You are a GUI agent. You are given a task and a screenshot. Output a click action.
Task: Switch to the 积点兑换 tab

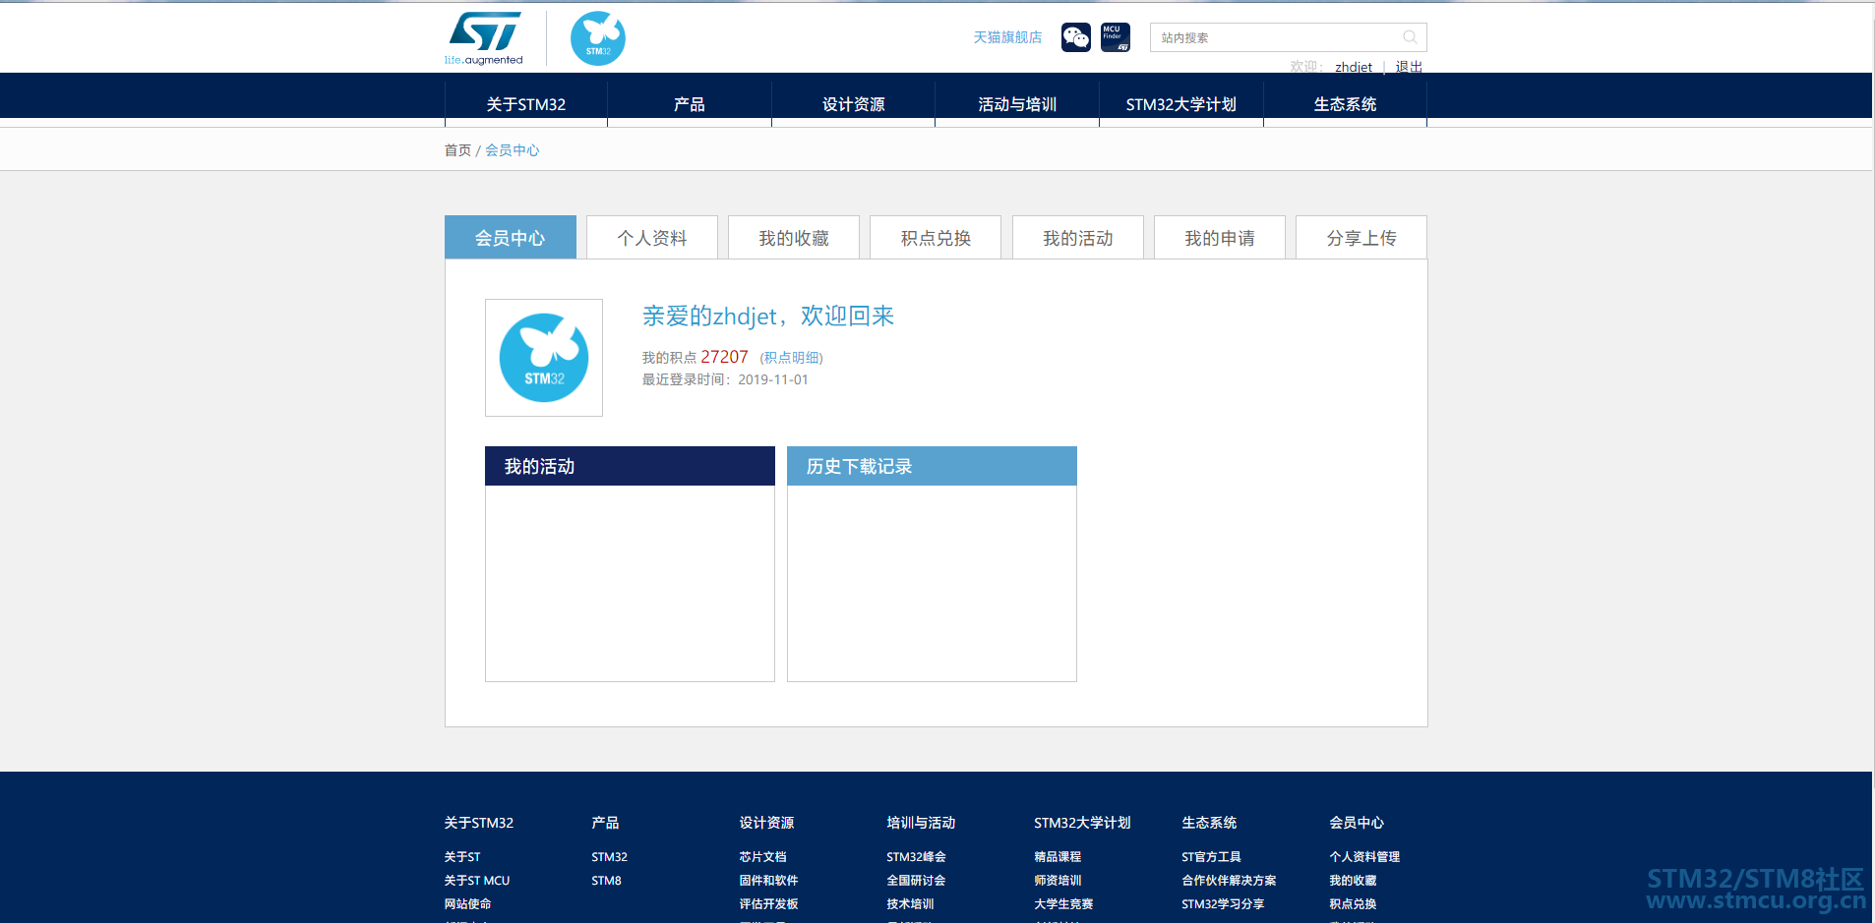(936, 238)
